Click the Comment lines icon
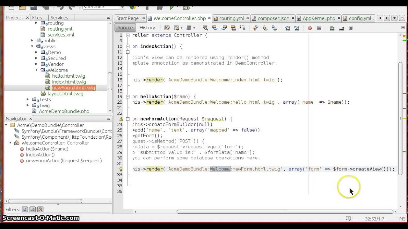 [332, 28]
